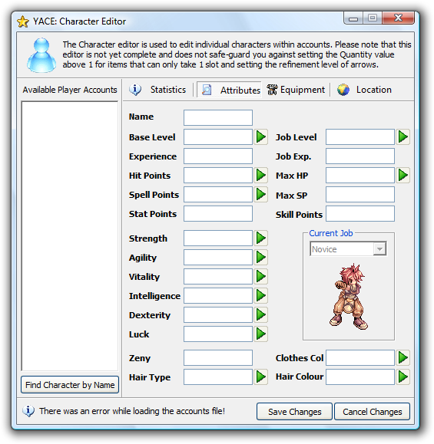The width and height of the screenshot is (434, 444).
Task: Click green arrow next to Base Level
Action: click(260, 137)
